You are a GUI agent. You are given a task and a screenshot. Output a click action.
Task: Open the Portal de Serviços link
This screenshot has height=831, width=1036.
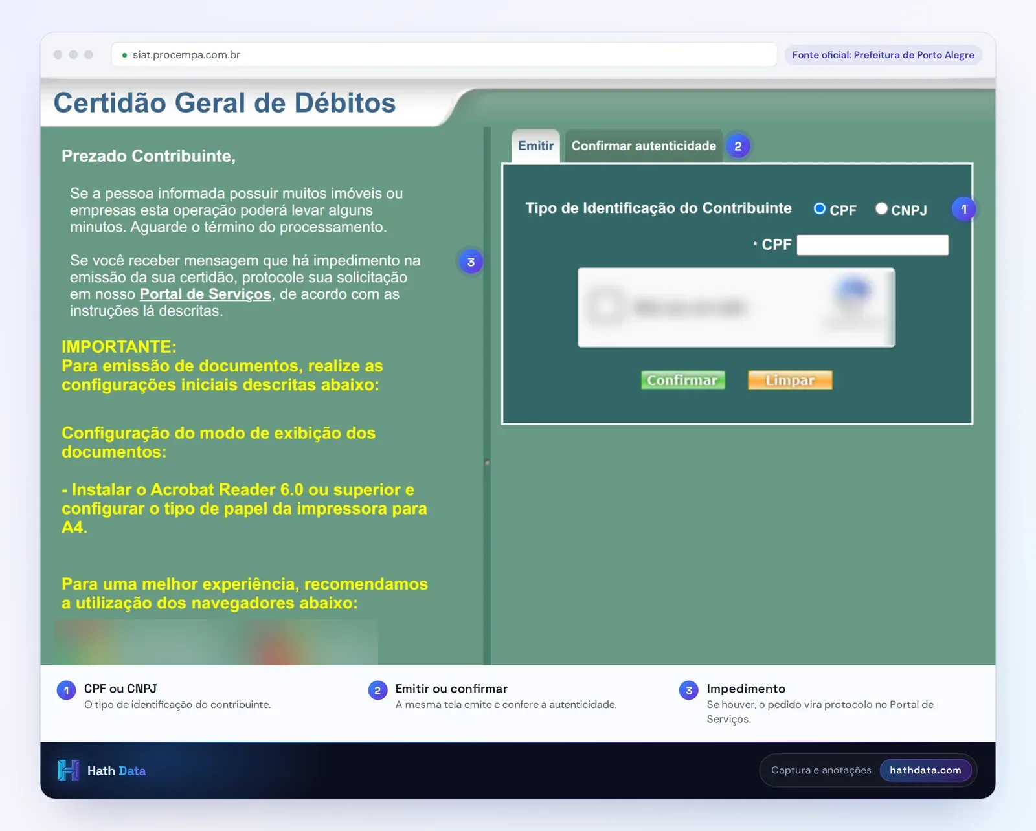(x=205, y=294)
